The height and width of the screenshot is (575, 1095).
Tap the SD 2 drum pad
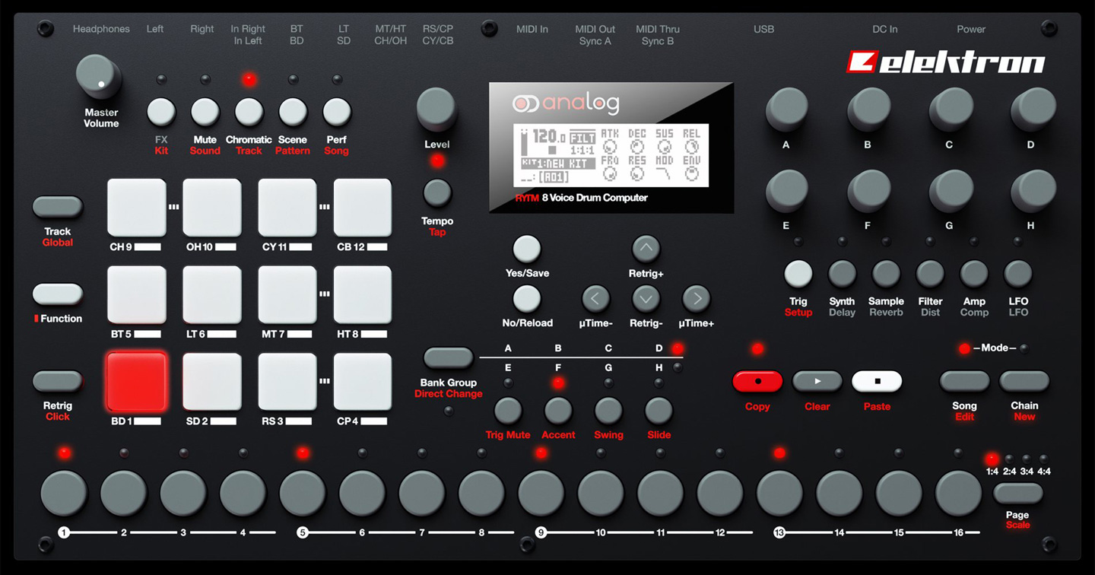212,382
